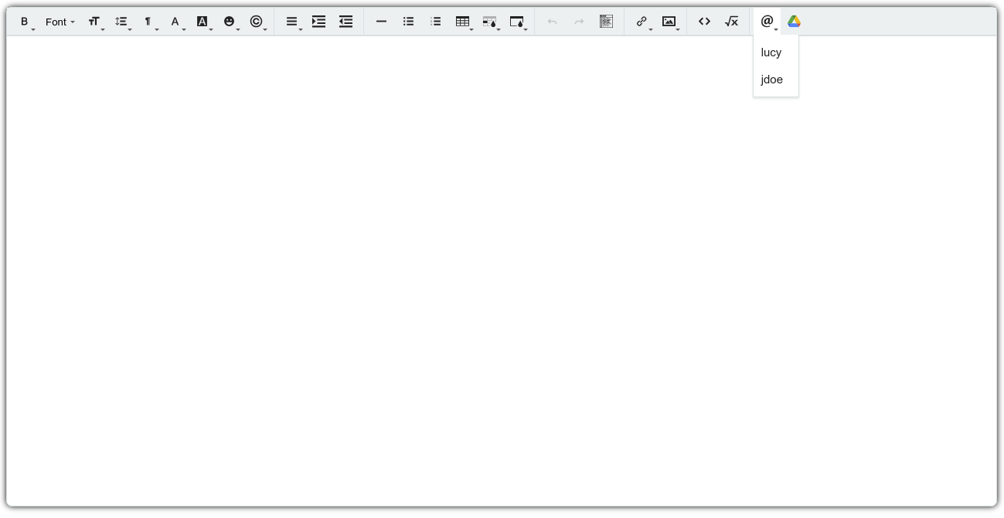This screenshot has width=1004, height=518.
Task: Open the Google Drive picker
Action: pyautogui.click(x=794, y=22)
